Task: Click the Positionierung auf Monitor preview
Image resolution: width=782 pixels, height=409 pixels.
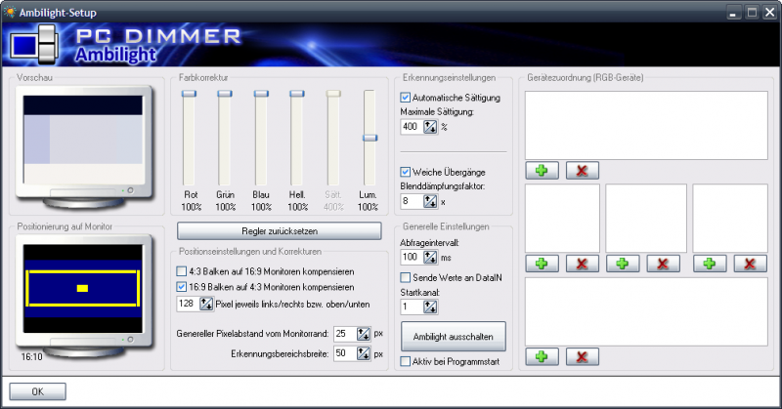Action: pyautogui.click(x=84, y=297)
